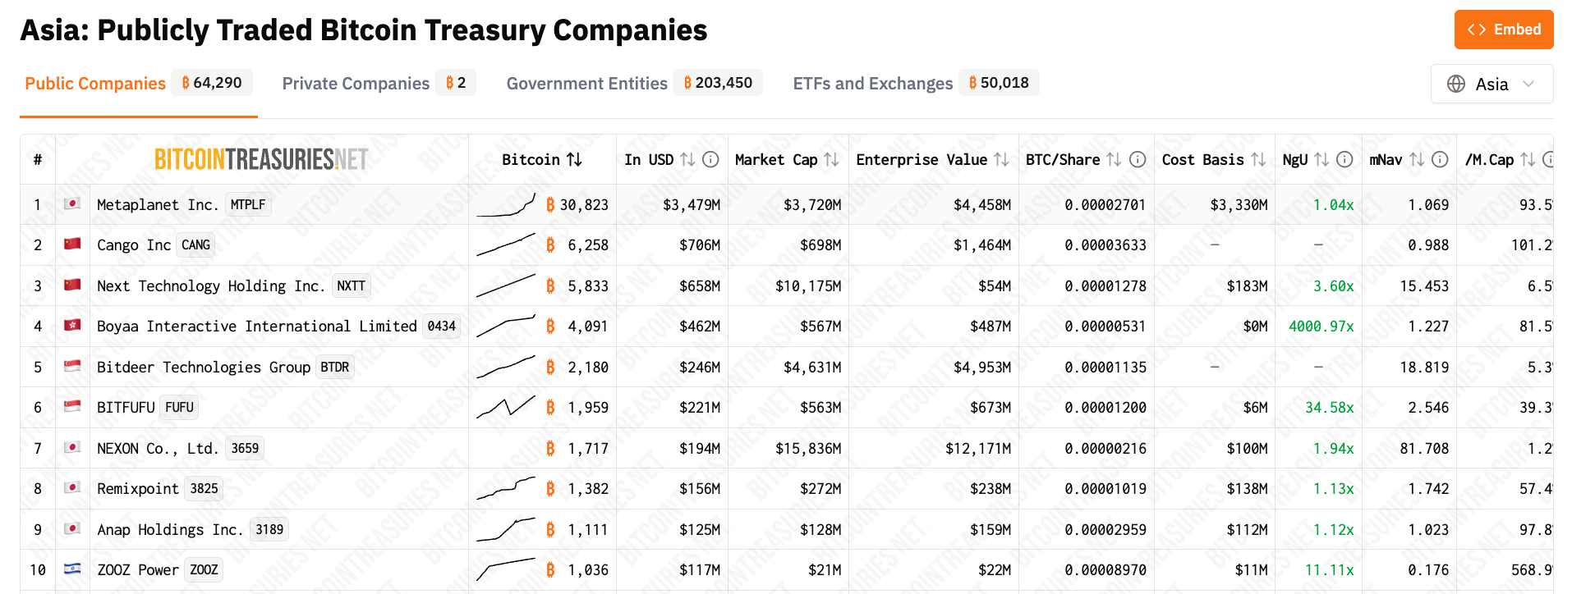Click the BitcoinTreasuries.net logo
Image resolution: width=1572 pixels, height=594 pixels.
tap(261, 159)
